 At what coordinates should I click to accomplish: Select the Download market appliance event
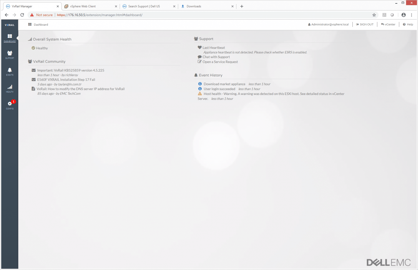tap(224, 84)
